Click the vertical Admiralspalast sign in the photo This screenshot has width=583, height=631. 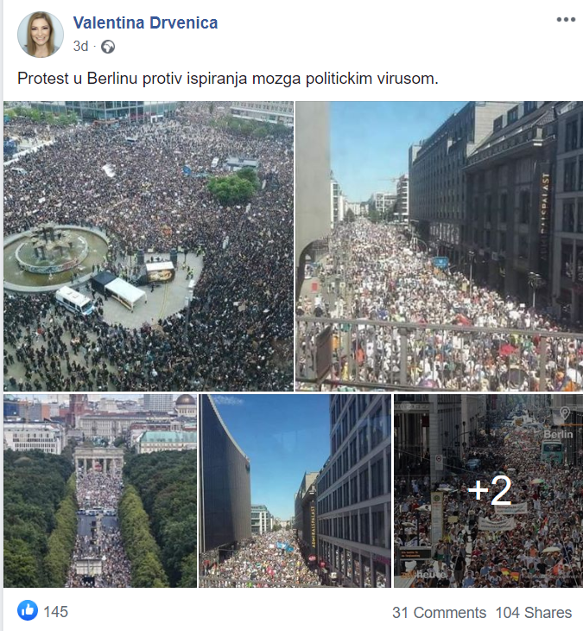(x=545, y=215)
